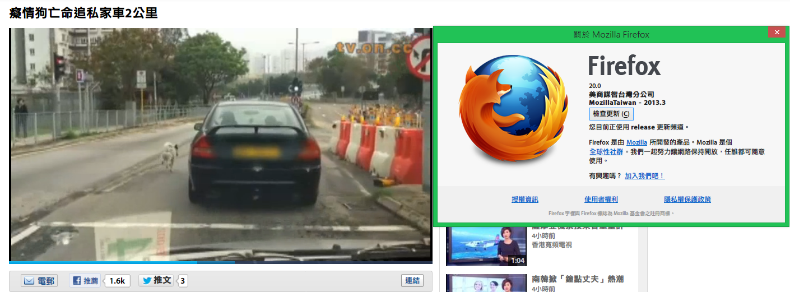Close the 關於 Mozilla Firefox dialog
The width and height of the screenshot is (790, 292).
click(x=776, y=33)
